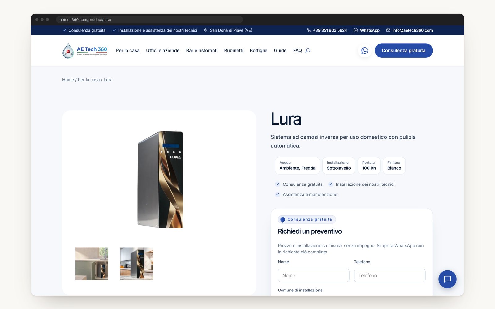Click the AE Tech 360 logo
The height and width of the screenshot is (309, 495).
point(85,51)
